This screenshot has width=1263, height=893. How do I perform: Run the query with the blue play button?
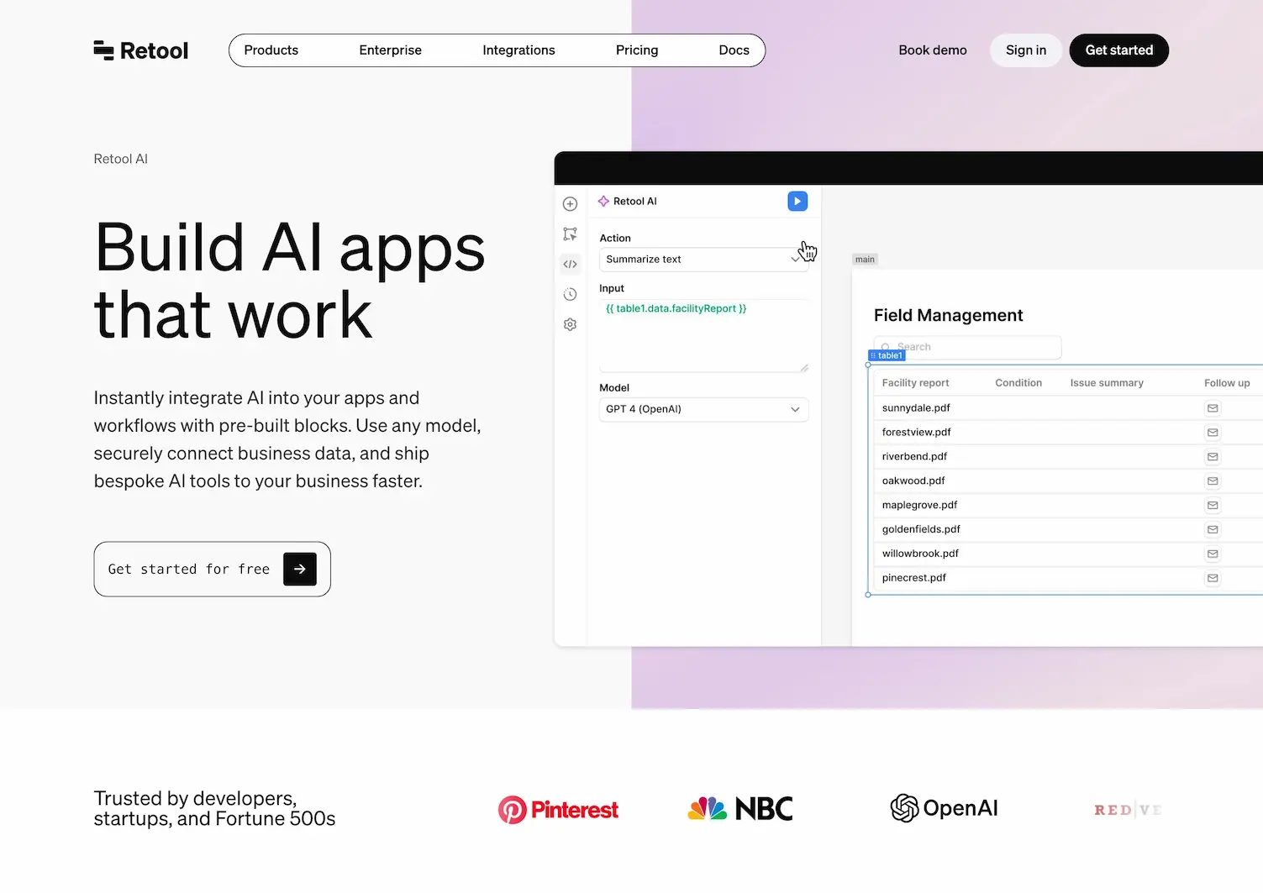click(796, 201)
